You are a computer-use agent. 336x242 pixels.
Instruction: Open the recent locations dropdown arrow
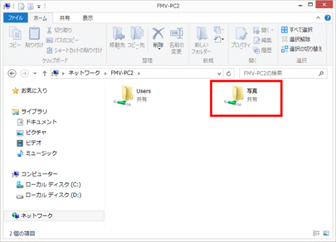(x=35, y=73)
